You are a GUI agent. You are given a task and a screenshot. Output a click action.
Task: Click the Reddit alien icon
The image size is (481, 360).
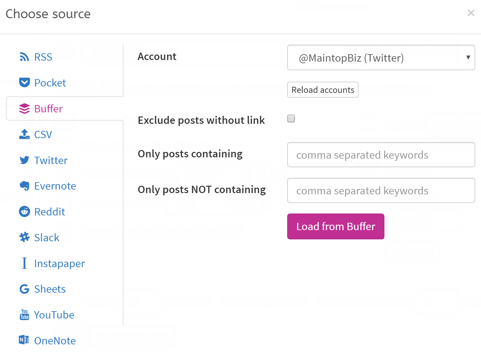tap(24, 212)
